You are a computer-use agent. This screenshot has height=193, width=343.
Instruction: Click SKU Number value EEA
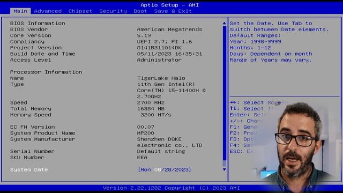(x=142, y=158)
